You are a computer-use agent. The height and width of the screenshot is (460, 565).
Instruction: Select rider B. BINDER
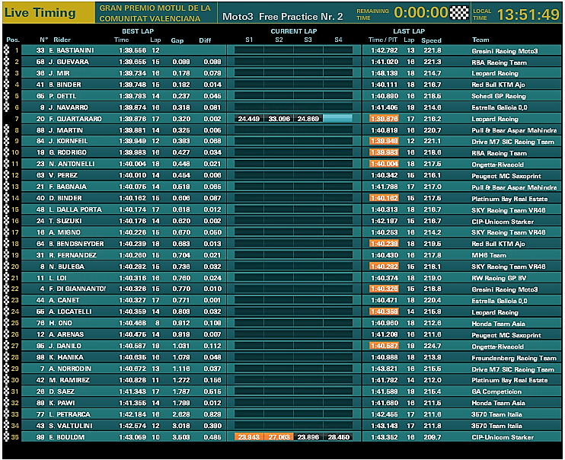(65, 85)
